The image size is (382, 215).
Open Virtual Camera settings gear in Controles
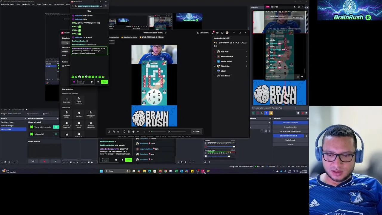click(306, 136)
